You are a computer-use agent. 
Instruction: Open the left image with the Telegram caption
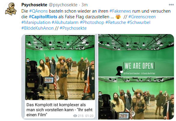pyautogui.click(x=59, y=77)
